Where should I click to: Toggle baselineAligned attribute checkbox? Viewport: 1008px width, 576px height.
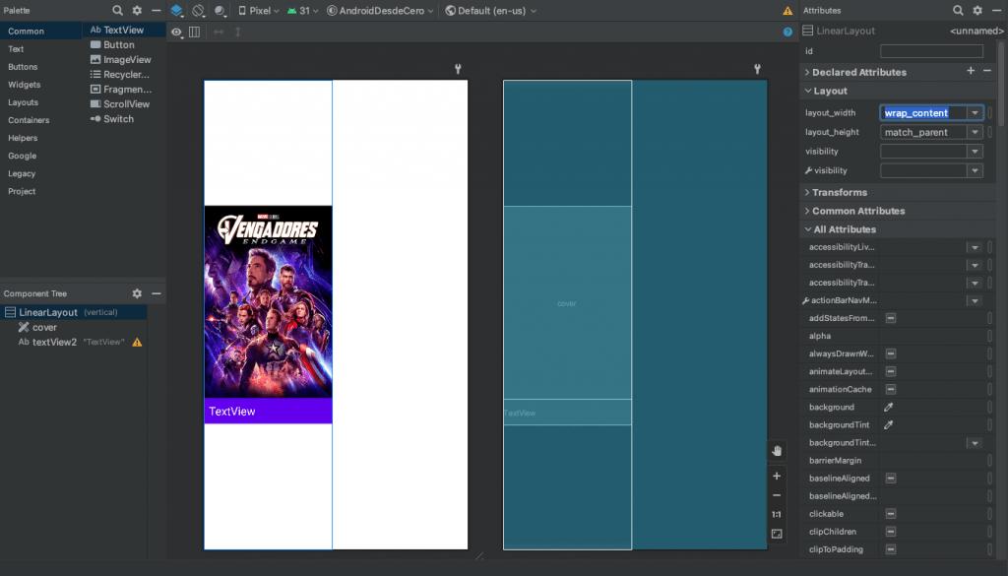891,479
